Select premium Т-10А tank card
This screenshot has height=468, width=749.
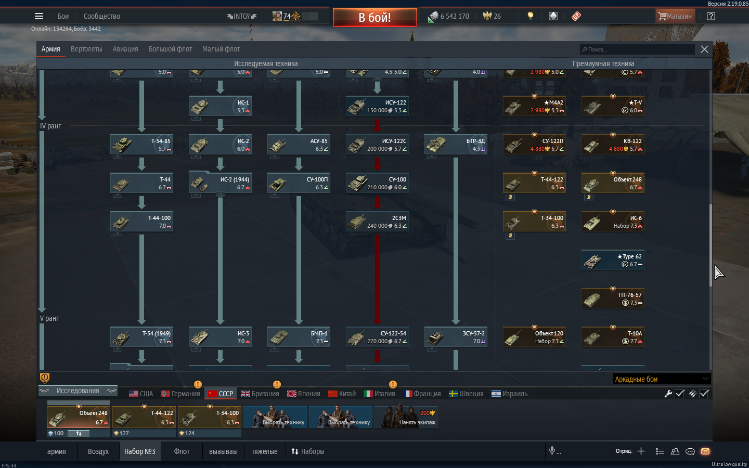tap(613, 337)
